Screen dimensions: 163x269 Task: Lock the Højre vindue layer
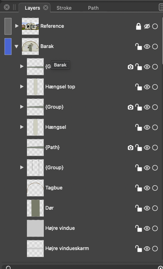point(139,228)
